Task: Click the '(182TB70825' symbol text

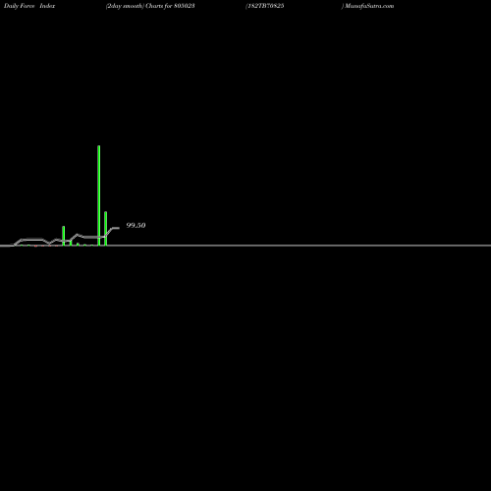Action: [265, 6]
